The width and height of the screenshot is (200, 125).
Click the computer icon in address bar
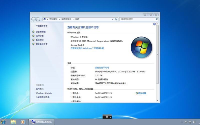pyautogui.click(x=44, y=19)
